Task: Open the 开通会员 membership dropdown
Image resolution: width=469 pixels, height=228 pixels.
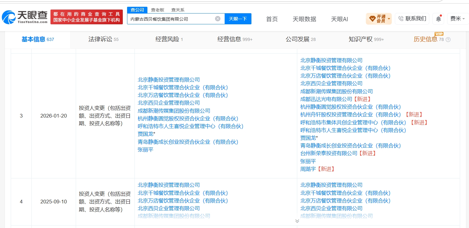Action: click(x=379, y=19)
